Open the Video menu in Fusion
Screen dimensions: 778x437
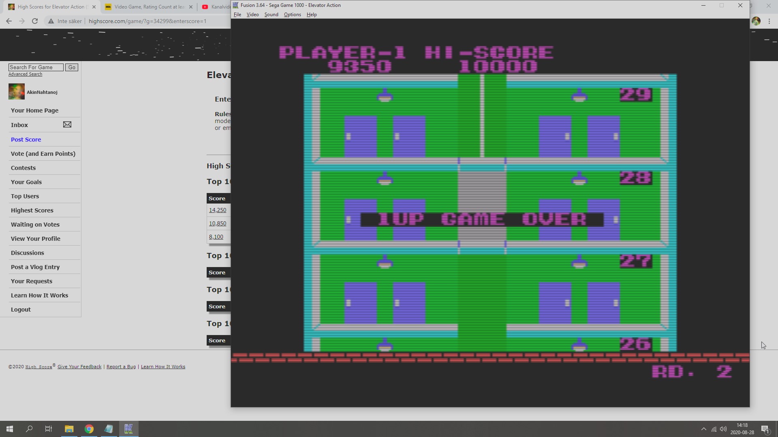pos(252,15)
